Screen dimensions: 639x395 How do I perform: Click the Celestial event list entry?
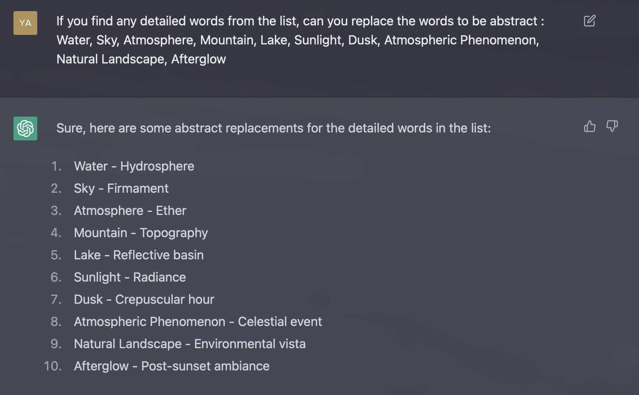click(198, 322)
